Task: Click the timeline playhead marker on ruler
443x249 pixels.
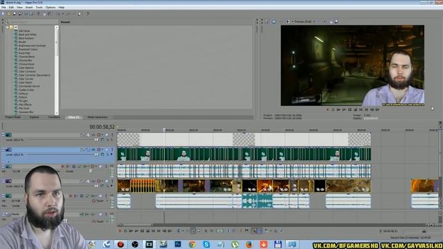Action: tap(164, 130)
